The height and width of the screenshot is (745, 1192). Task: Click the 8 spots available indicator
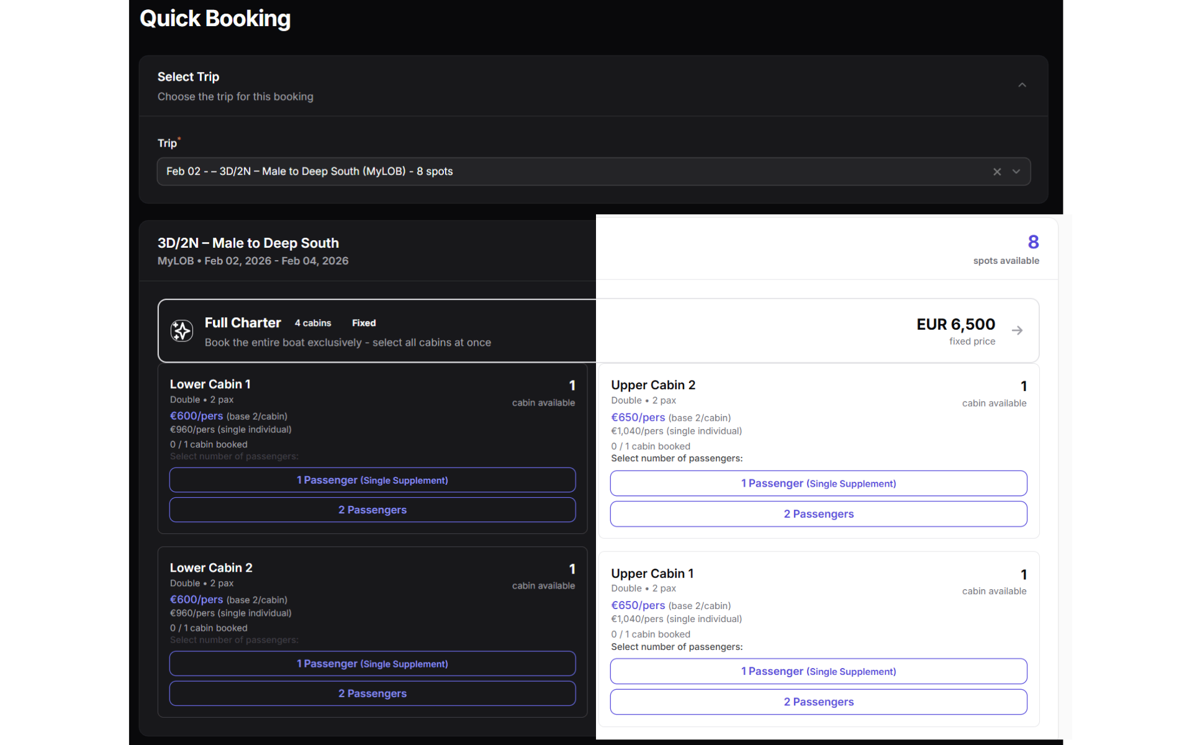click(1006, 248)
